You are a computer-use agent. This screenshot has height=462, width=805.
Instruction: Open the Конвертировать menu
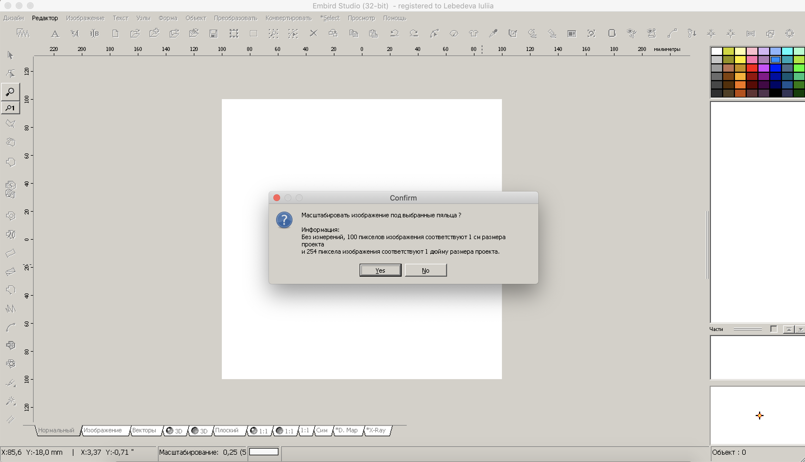pyautogui.click(x=288, y=18)
